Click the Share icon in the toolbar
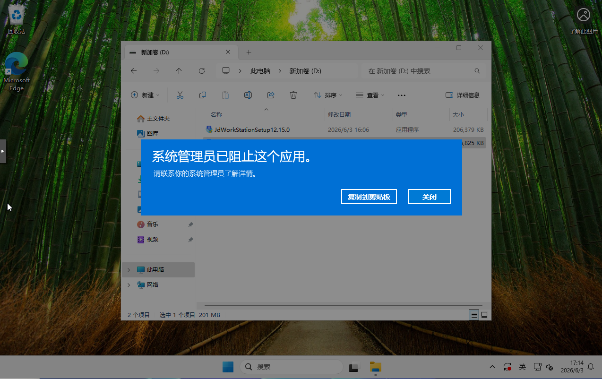Viewport: 602px width, 379px height. pyautogui.click(x=271, y=95)
